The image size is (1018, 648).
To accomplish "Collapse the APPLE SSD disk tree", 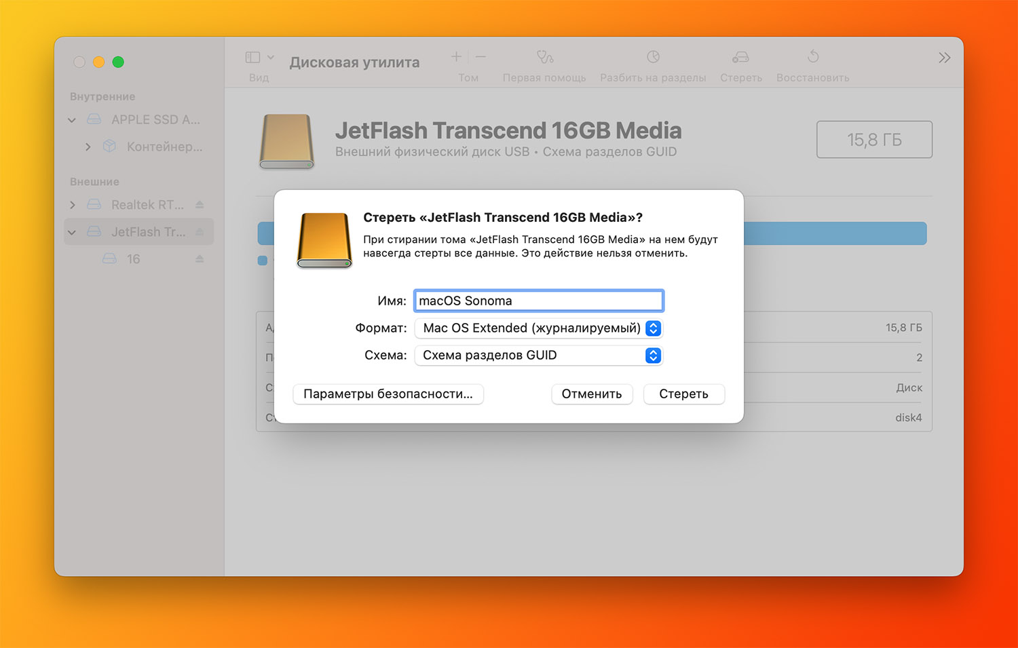I will (72, 120).
